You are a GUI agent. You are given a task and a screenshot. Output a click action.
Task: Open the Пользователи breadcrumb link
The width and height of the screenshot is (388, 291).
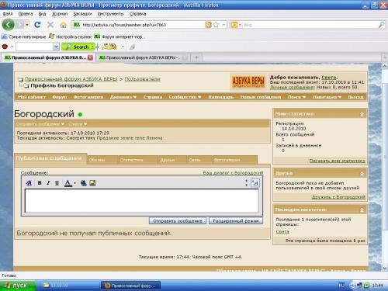(143, 78)
